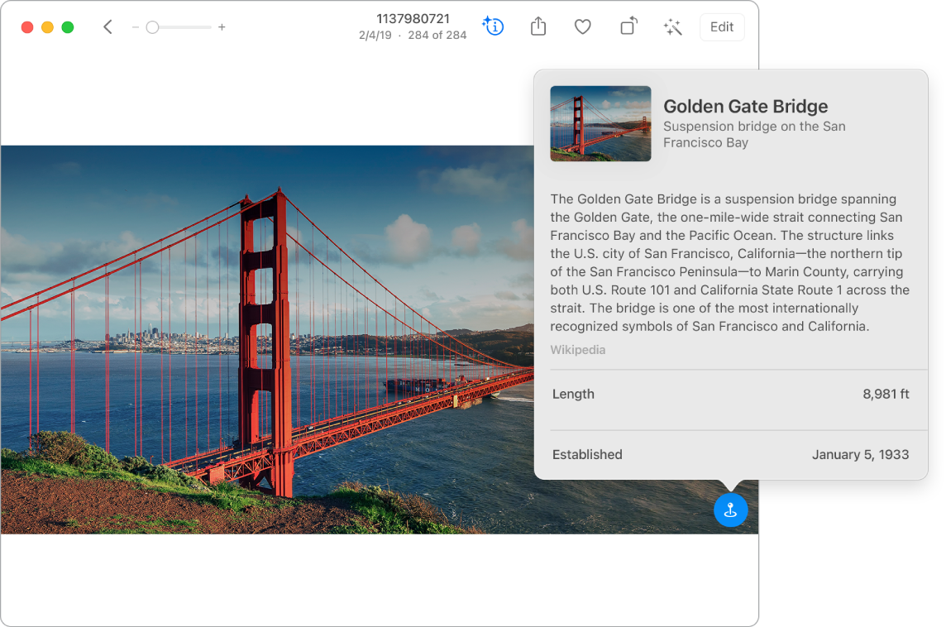This screenshot has height=627, width=946.
Task: Enter editing mode via the Edit button
Action: click(721, 26)
